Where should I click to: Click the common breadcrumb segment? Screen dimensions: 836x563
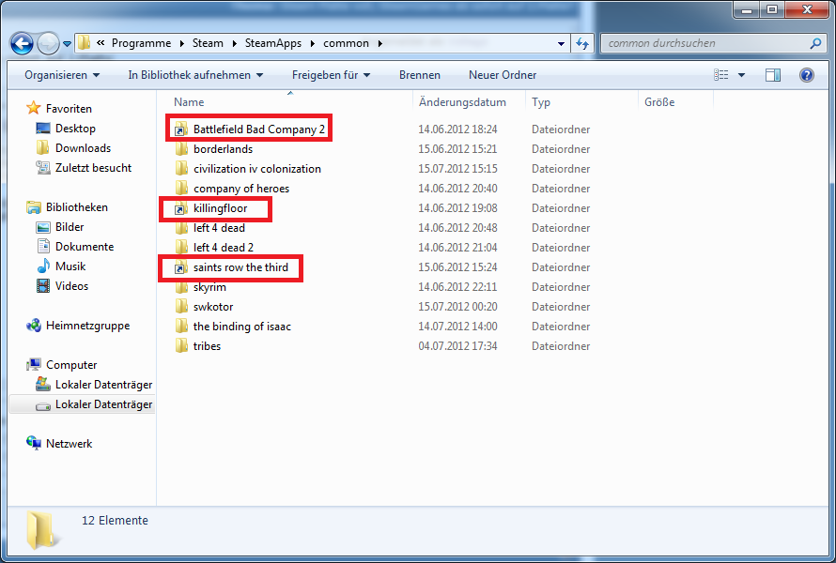pos(346,43)
